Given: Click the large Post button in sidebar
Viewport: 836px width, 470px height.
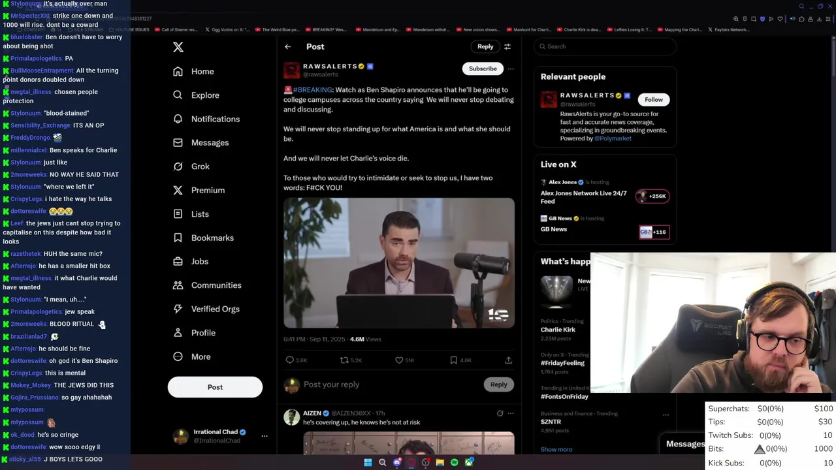Looking at the screenshot, I should 215,387.
